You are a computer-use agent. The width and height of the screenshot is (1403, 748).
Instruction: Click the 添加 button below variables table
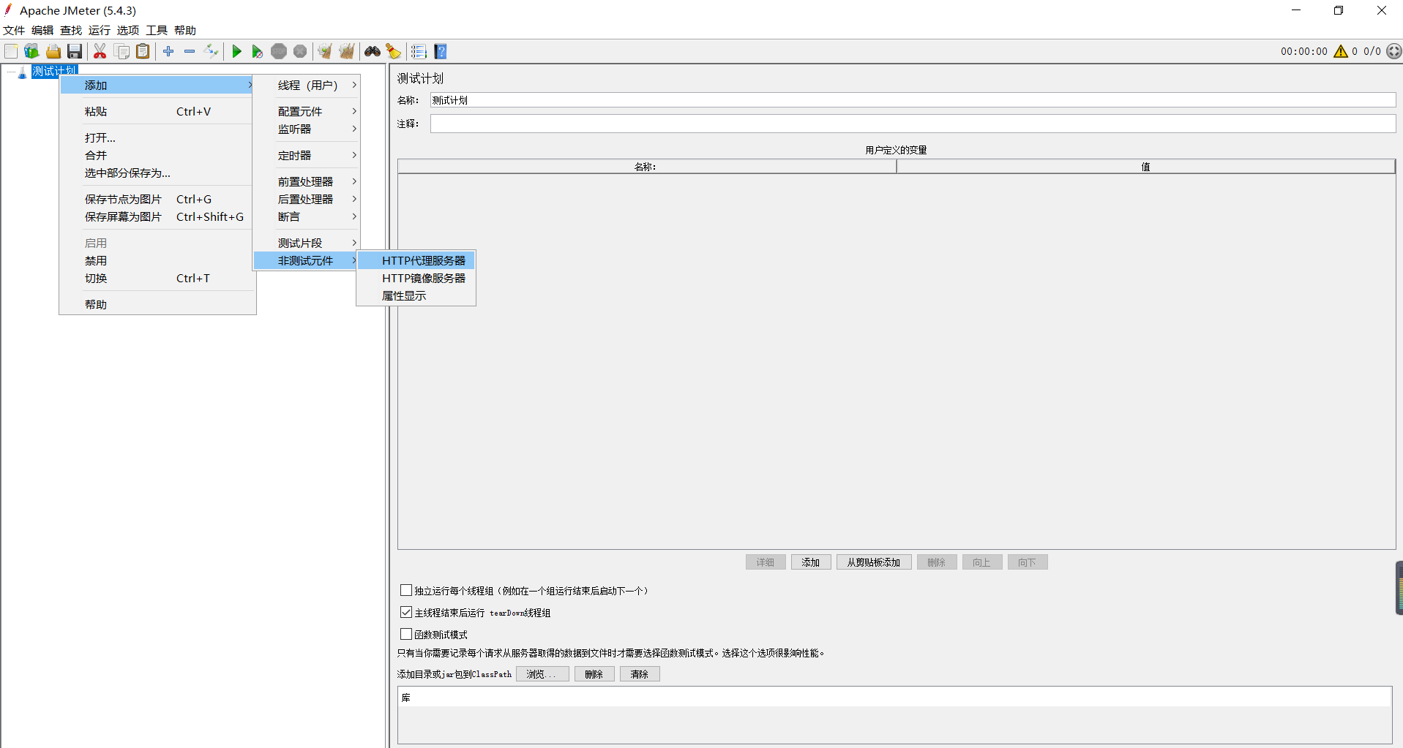coord(811,562)
